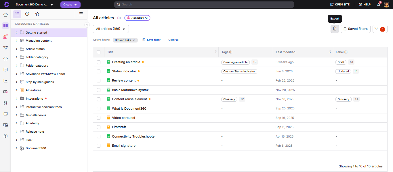
Task: Remove the Broken links filter chip
Action: pos(134,40)
